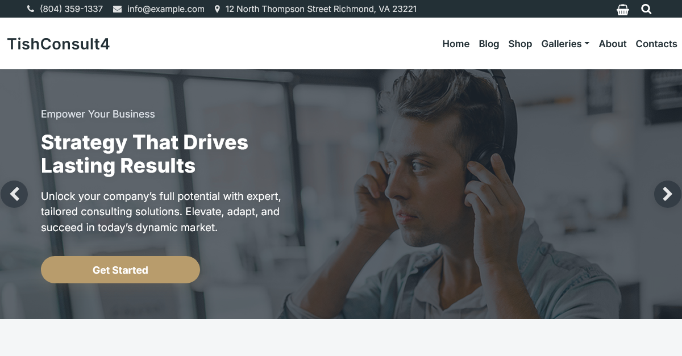The width and height of the screenshot is (682, 356).
Task: Click the search magnifier icon
Action: [646, 9]
